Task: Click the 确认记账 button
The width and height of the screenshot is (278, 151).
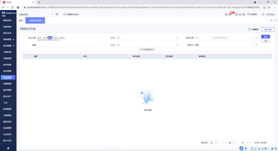Action: pyautogui.click(x=268, y=29)
